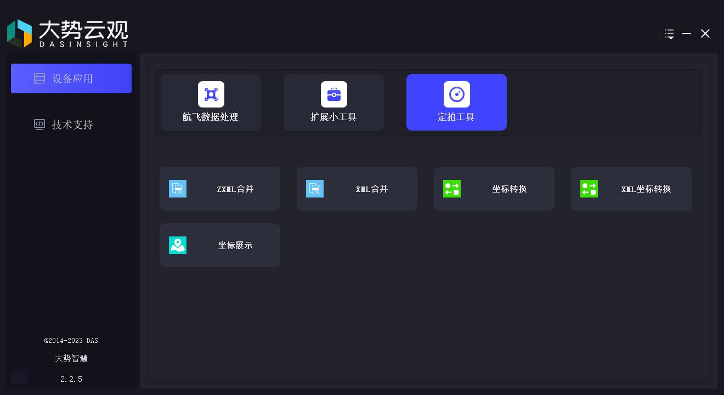Click the 设备应用 sidebar icon
The image size is (724, 395).
(x=39, y=78)
